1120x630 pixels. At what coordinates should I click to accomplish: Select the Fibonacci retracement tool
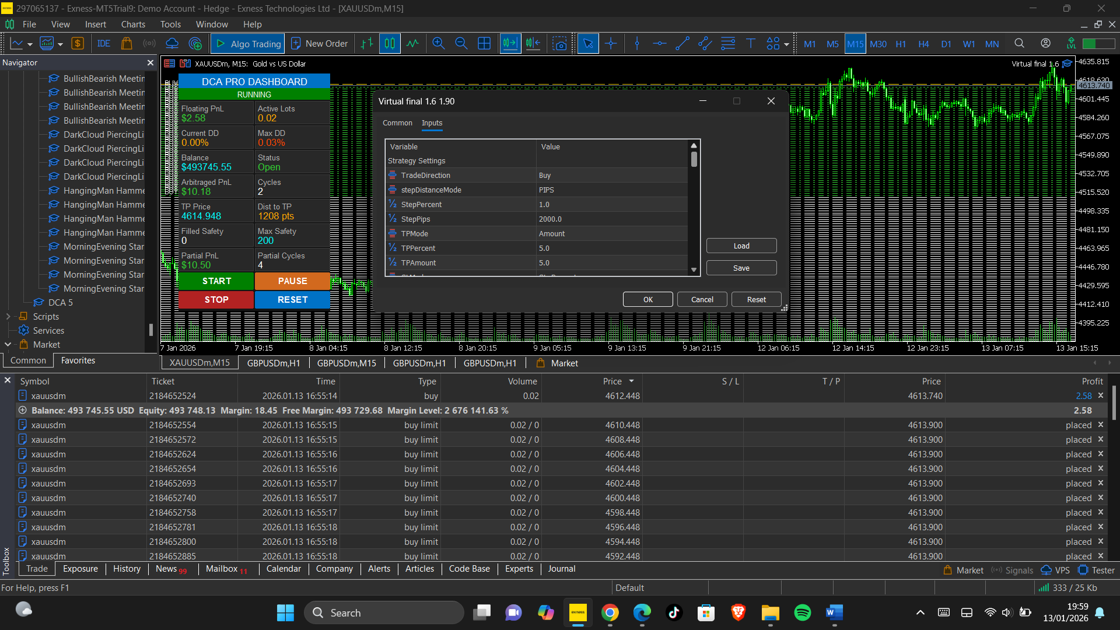pos(727,44)
